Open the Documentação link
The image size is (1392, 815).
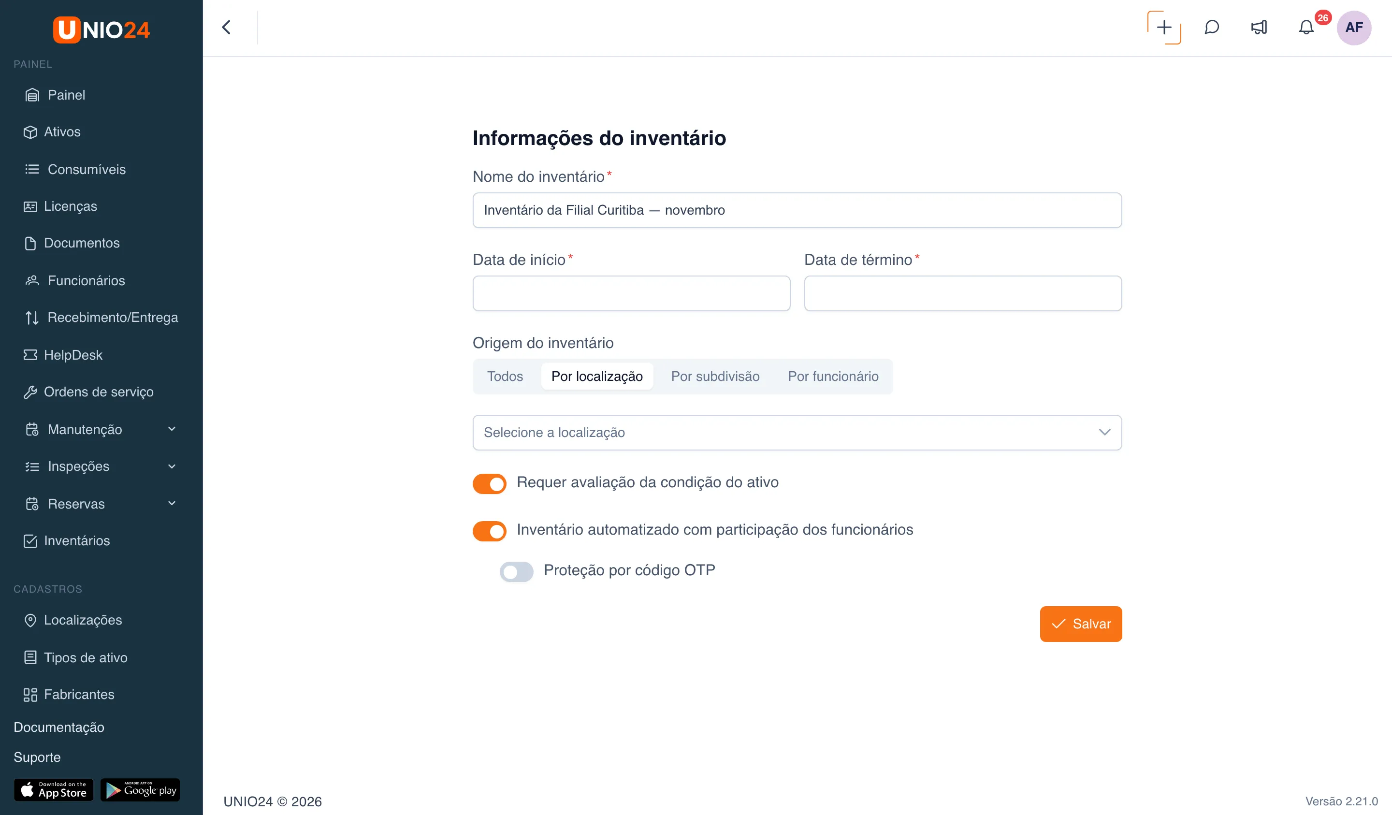(x=59, y=728)
